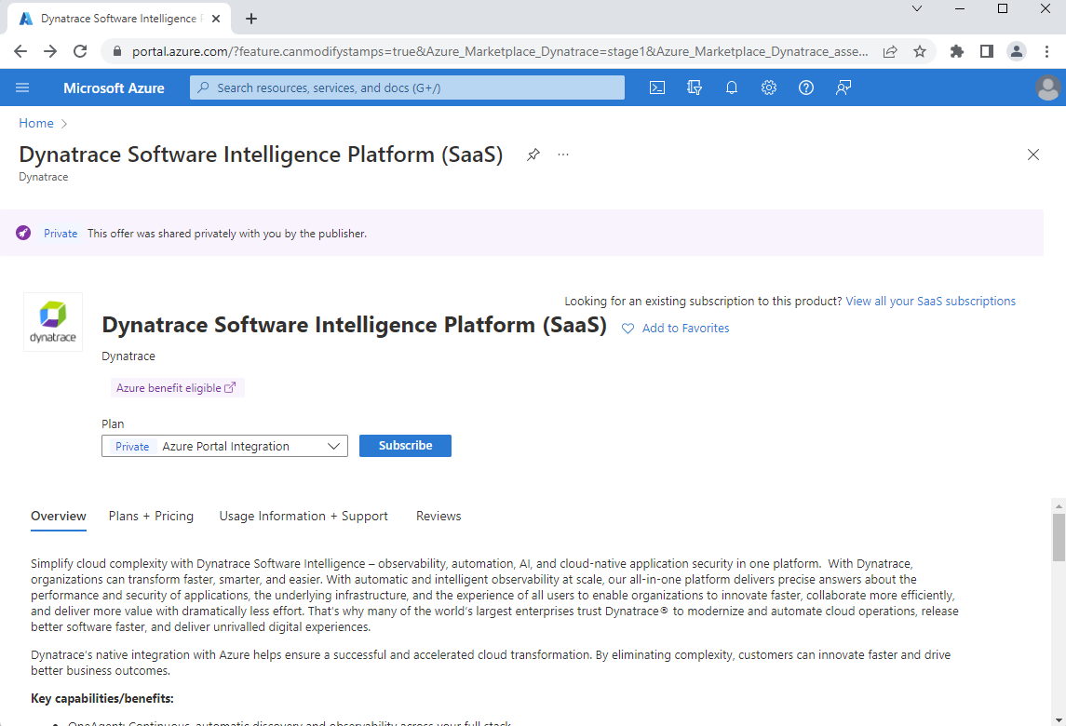Viewport: 1066px width, 726px height.
Task: Open Usage Information + Support tab
Action: (304, 516)
